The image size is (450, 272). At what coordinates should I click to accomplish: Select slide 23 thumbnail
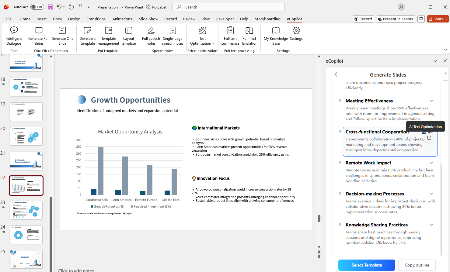pos(26,210)
